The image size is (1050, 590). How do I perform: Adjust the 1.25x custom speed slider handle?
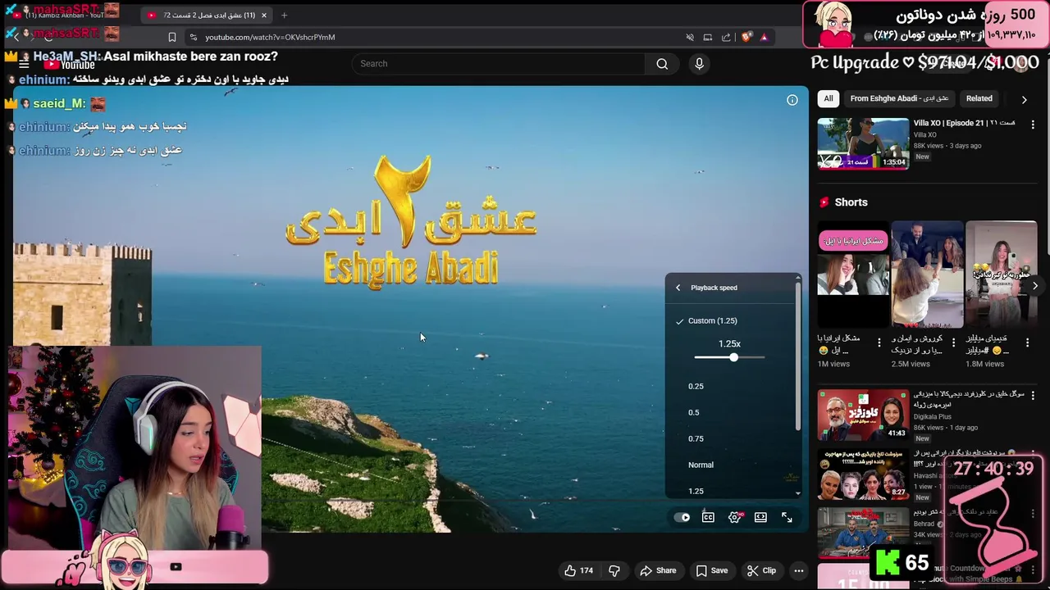coord(733,357)
